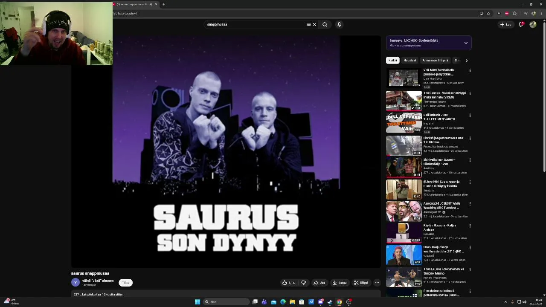Open File Explorer from the taskbar

(x=292, y=302)
